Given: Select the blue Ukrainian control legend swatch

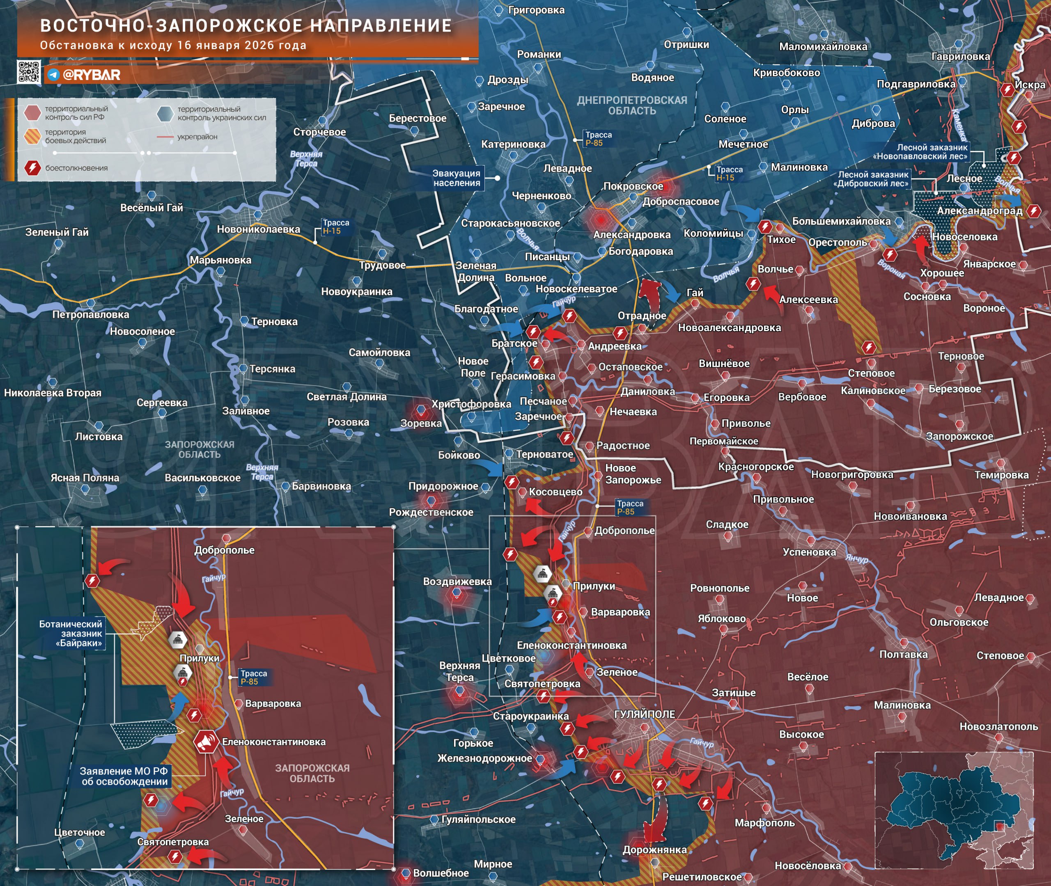Looking at the screenshot, I should pos(165,114).
